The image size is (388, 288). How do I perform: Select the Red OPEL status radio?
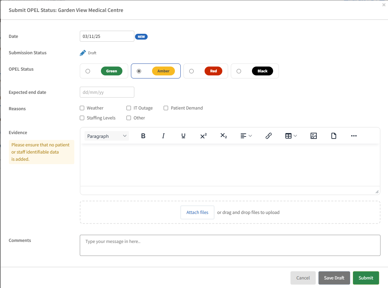click(192, 71)
